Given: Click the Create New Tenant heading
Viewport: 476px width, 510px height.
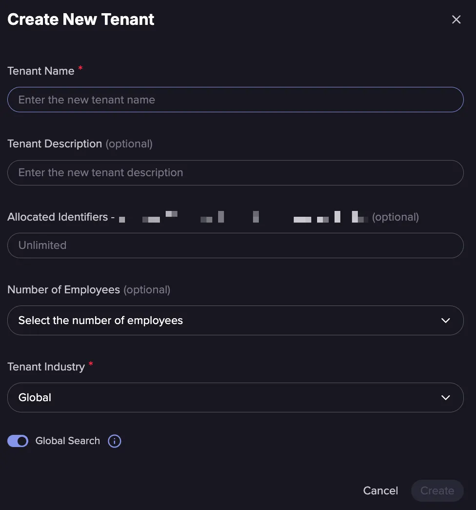Looking at the screenshot, I should [80, 19].
